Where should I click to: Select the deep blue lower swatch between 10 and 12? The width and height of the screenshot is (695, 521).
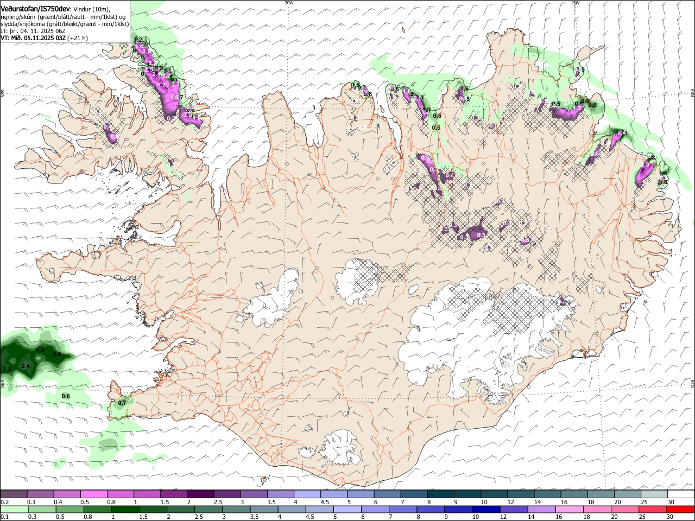[485, 509]
